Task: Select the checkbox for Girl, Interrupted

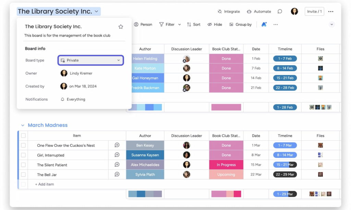Action: pyautogui.click(x=23, y=155)
